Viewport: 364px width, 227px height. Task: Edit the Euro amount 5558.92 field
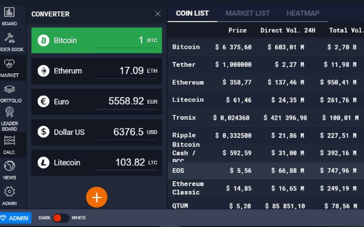126,101
